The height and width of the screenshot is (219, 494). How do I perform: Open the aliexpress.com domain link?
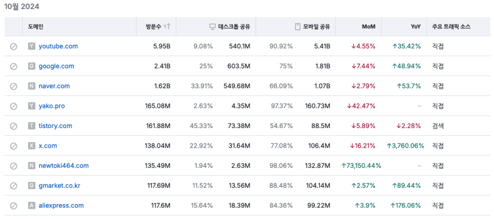pos(61,206)
